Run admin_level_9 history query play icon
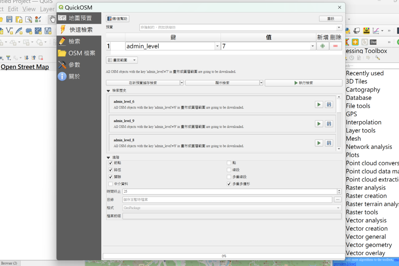The image size is (399, 266). pyautogui.click(x=319, y=124)
